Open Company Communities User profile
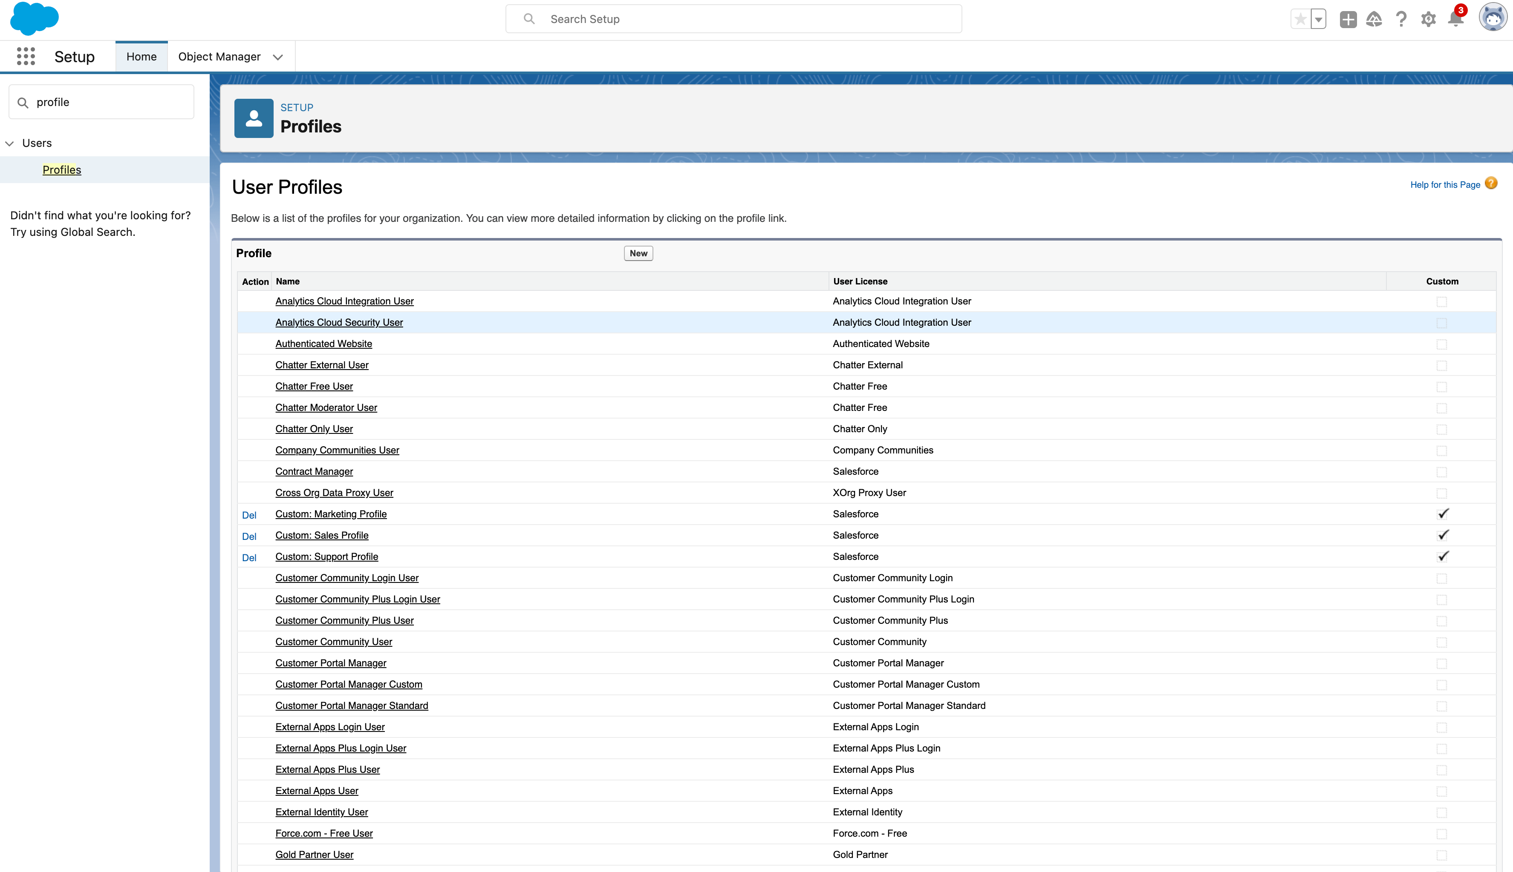This screenshot has width=1513, height=872. tap(337, 450)
